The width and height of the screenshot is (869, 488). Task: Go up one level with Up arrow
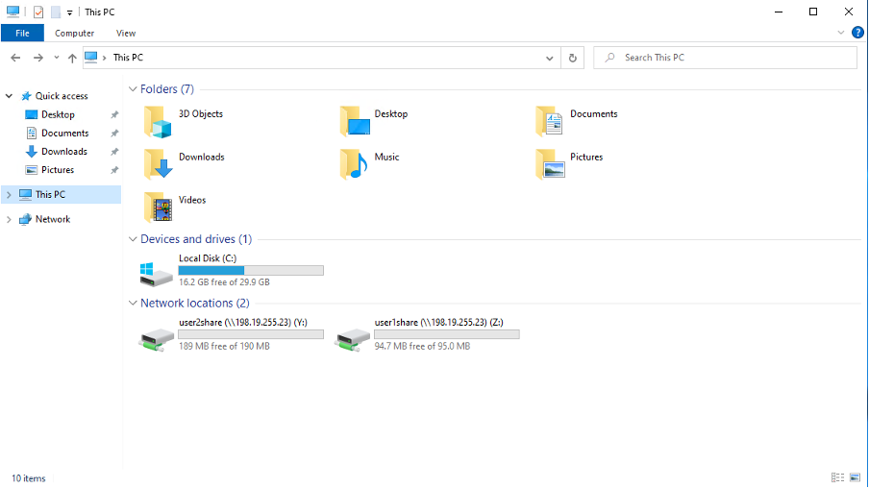pos(72,58)
